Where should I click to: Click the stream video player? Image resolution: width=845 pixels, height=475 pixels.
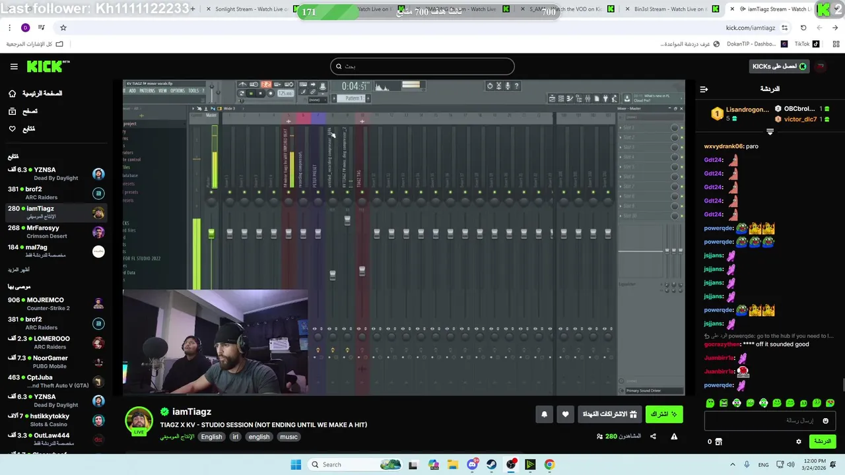coord(403,237)
